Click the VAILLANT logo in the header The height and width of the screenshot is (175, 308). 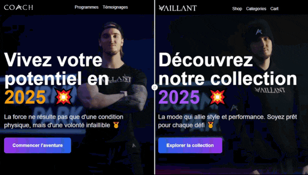coord(177,8)
